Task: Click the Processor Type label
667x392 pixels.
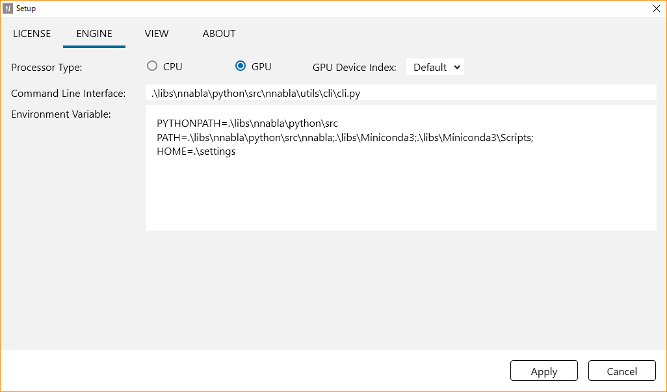Action: pyautogui.click(x=47, y=67)
